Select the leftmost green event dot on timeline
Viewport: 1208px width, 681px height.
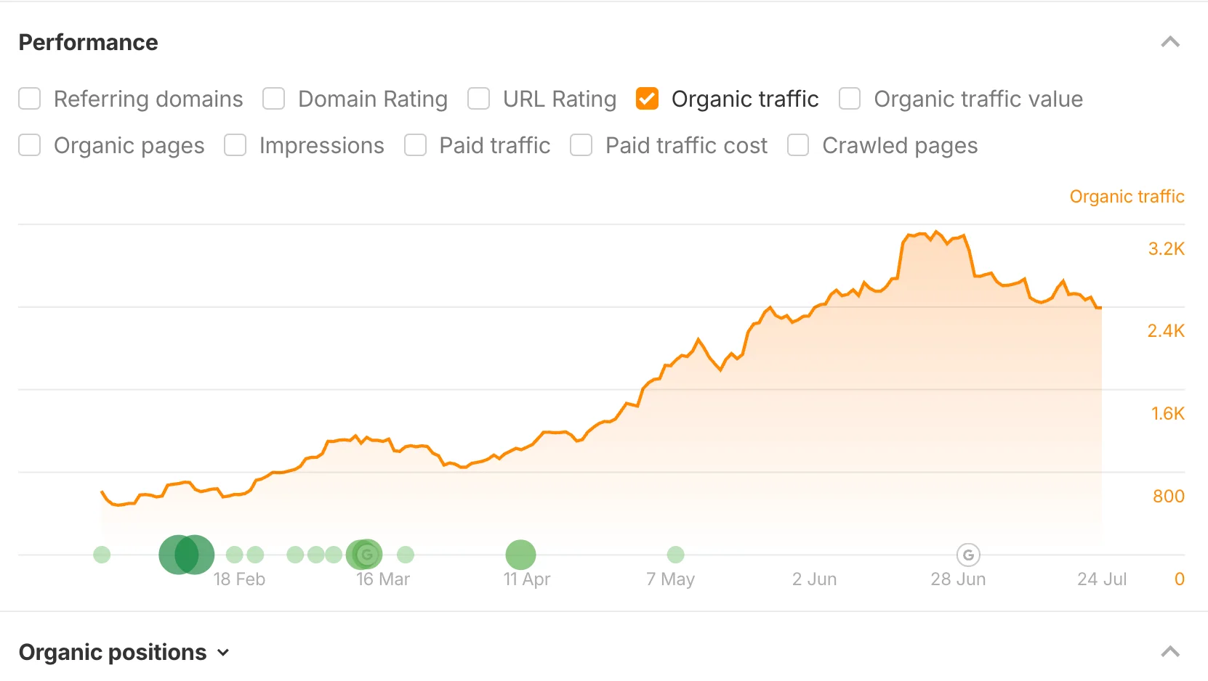coord(101,554)
